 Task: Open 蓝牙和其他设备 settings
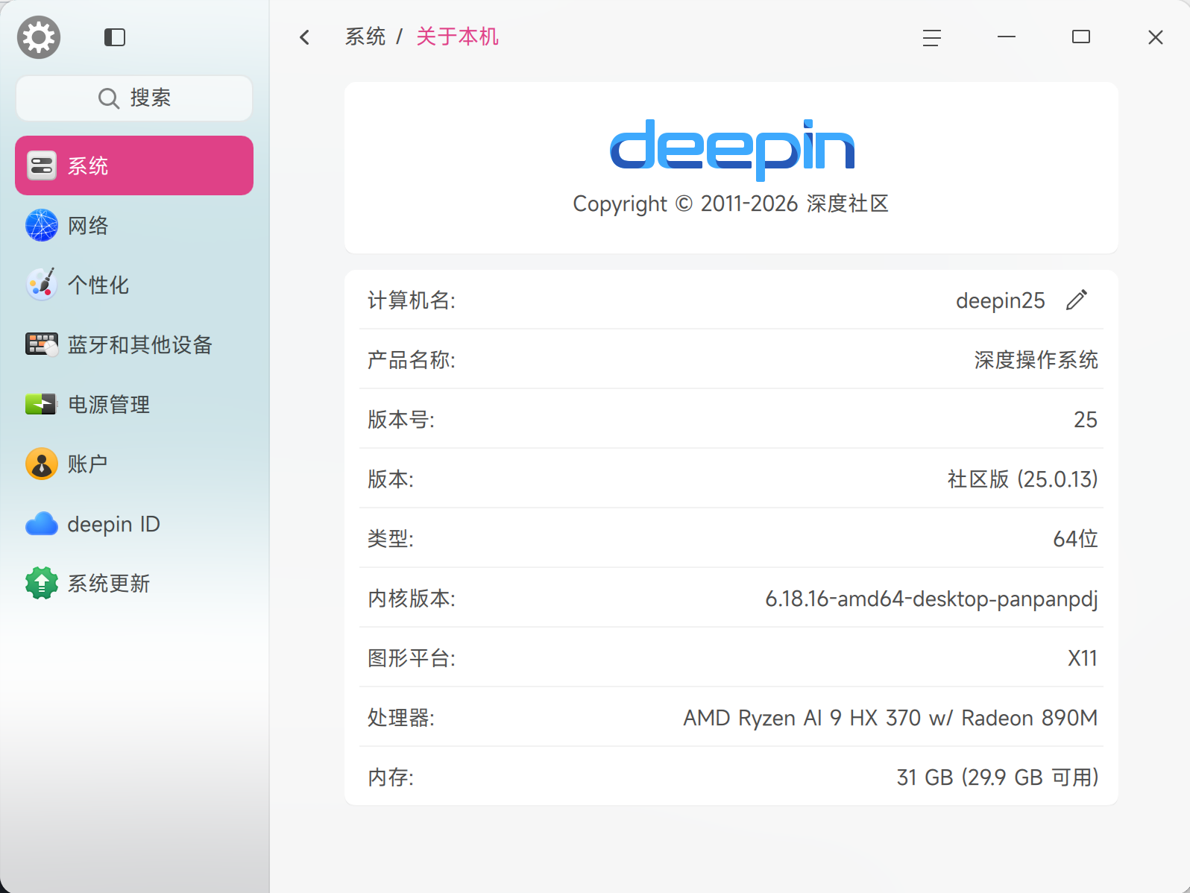pyautogui.click(x=134, y=344)
